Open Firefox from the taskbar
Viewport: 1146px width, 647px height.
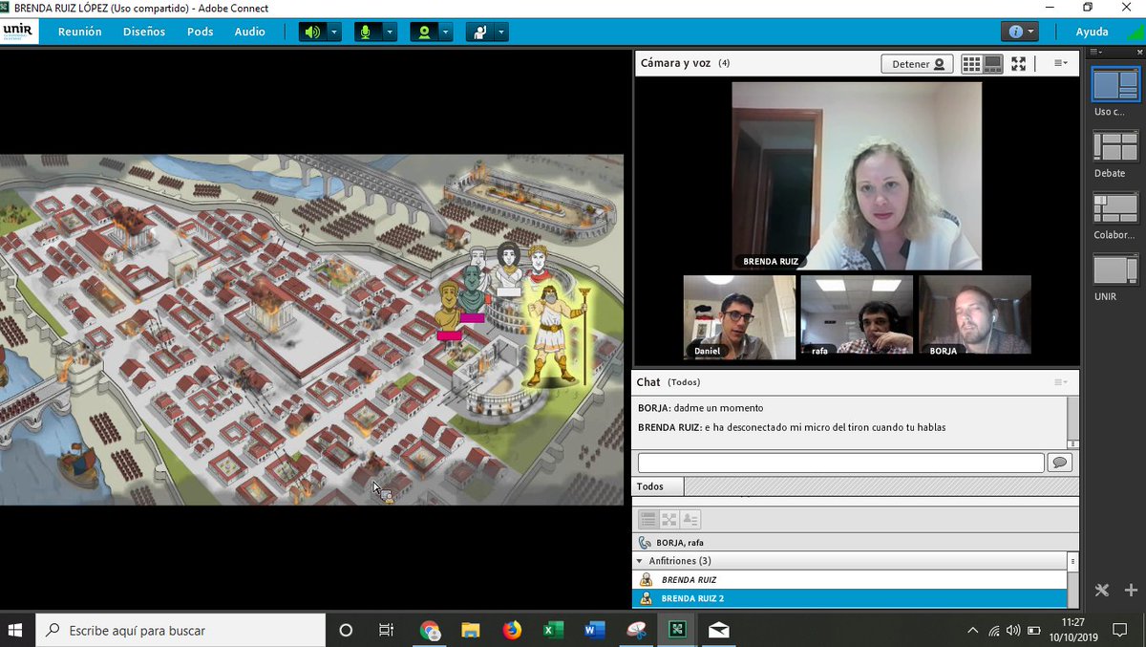(x=513, y=630)
